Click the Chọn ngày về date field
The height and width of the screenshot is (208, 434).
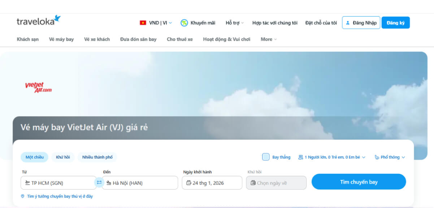click(x=276, y=183)
